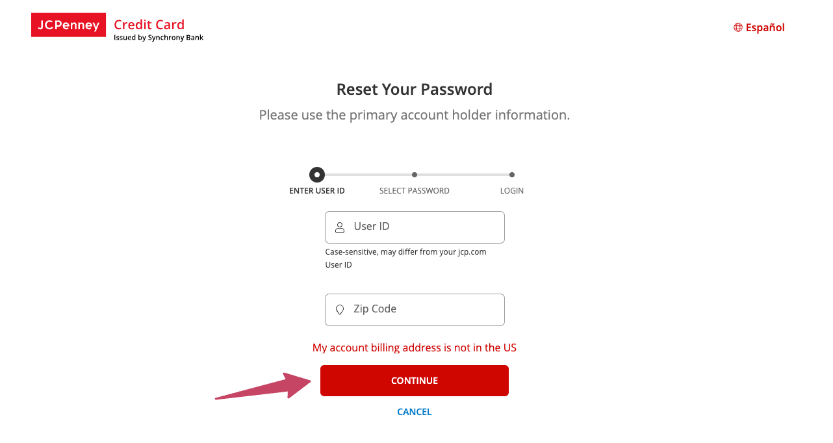Click the Issued by Synchrony Bank text
Viewport: 833px width, 443px height.
[x=159, y=38]
